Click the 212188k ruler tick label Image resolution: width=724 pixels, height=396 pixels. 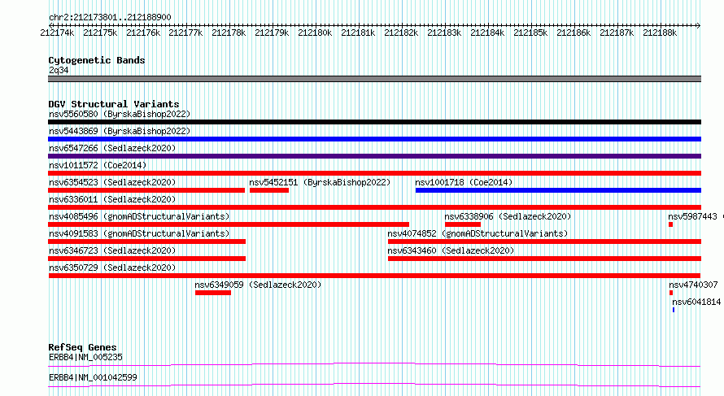[x=660, y=33]
